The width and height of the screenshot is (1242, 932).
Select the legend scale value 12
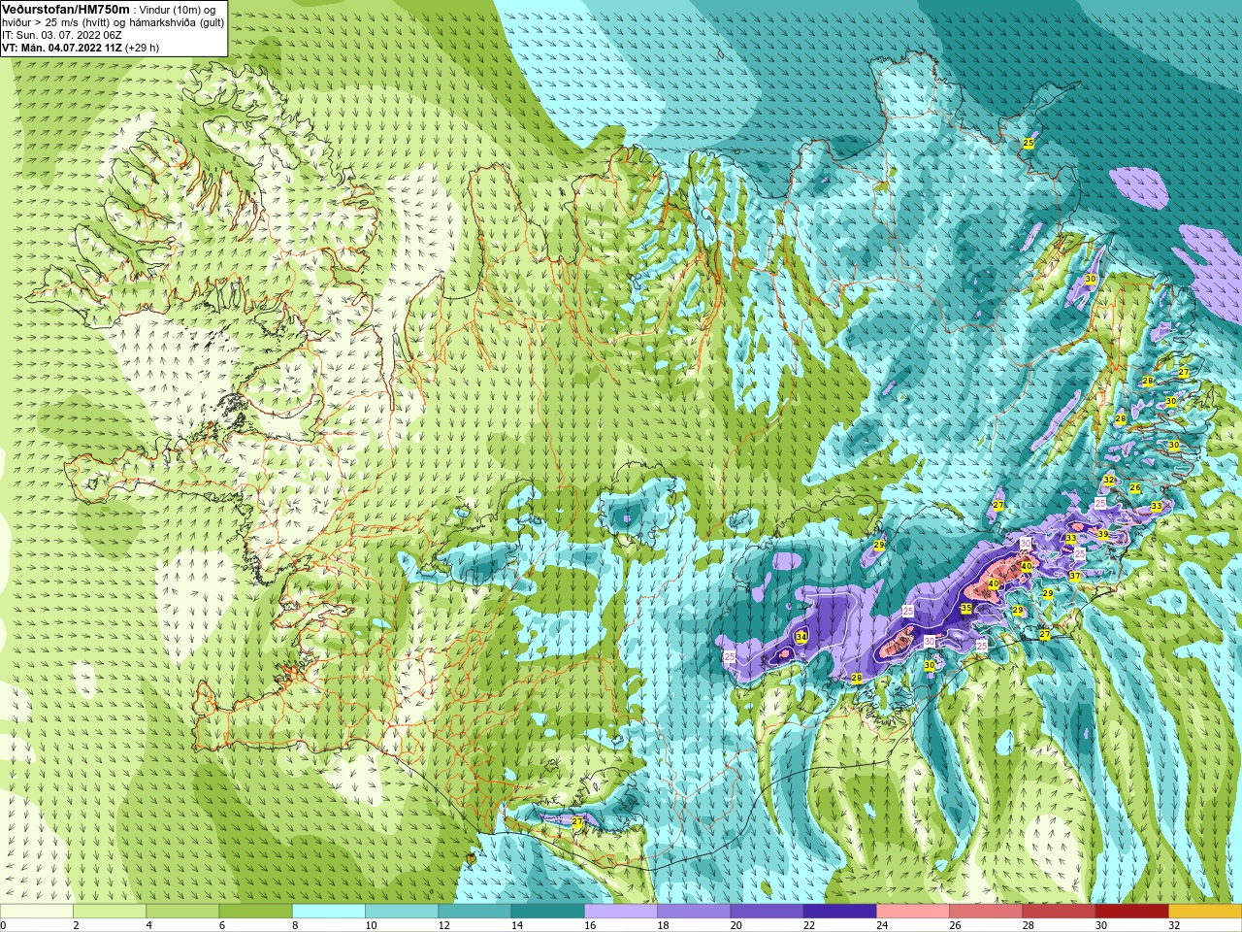point(443,925)
